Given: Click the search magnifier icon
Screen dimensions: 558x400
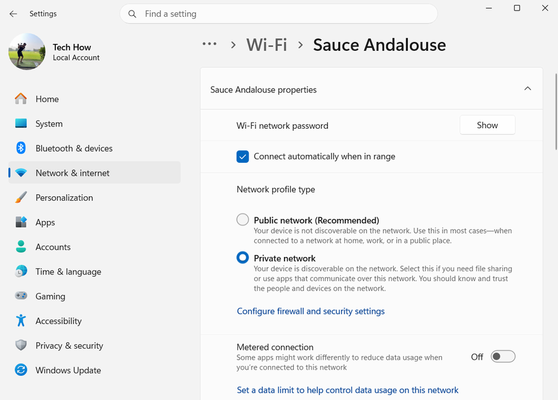Looking at the screenshot, I should point(132,14).
